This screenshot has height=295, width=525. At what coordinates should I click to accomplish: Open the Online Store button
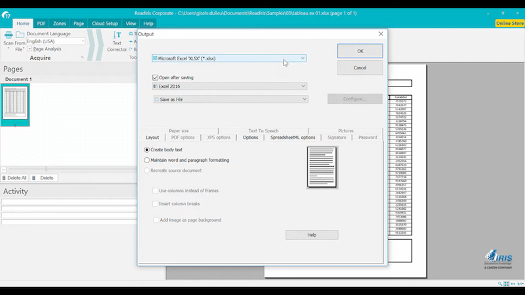[x=510, y=23]
